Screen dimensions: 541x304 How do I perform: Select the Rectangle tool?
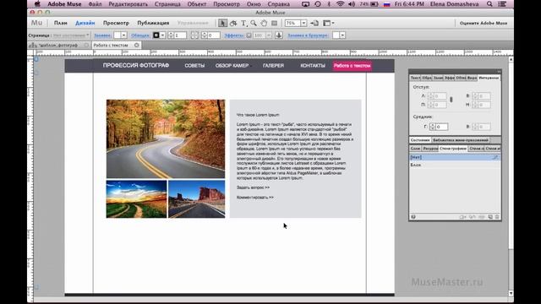point(274,23)
